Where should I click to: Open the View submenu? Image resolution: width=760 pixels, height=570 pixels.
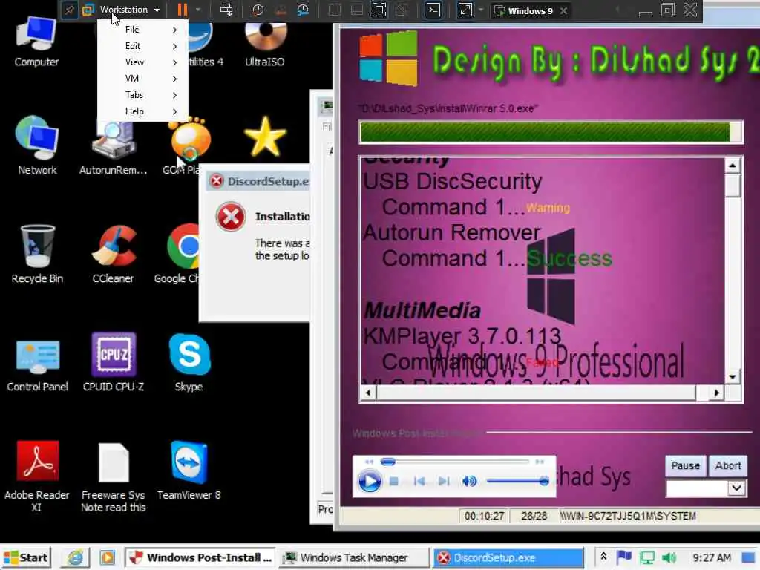[x=142, y=62]
